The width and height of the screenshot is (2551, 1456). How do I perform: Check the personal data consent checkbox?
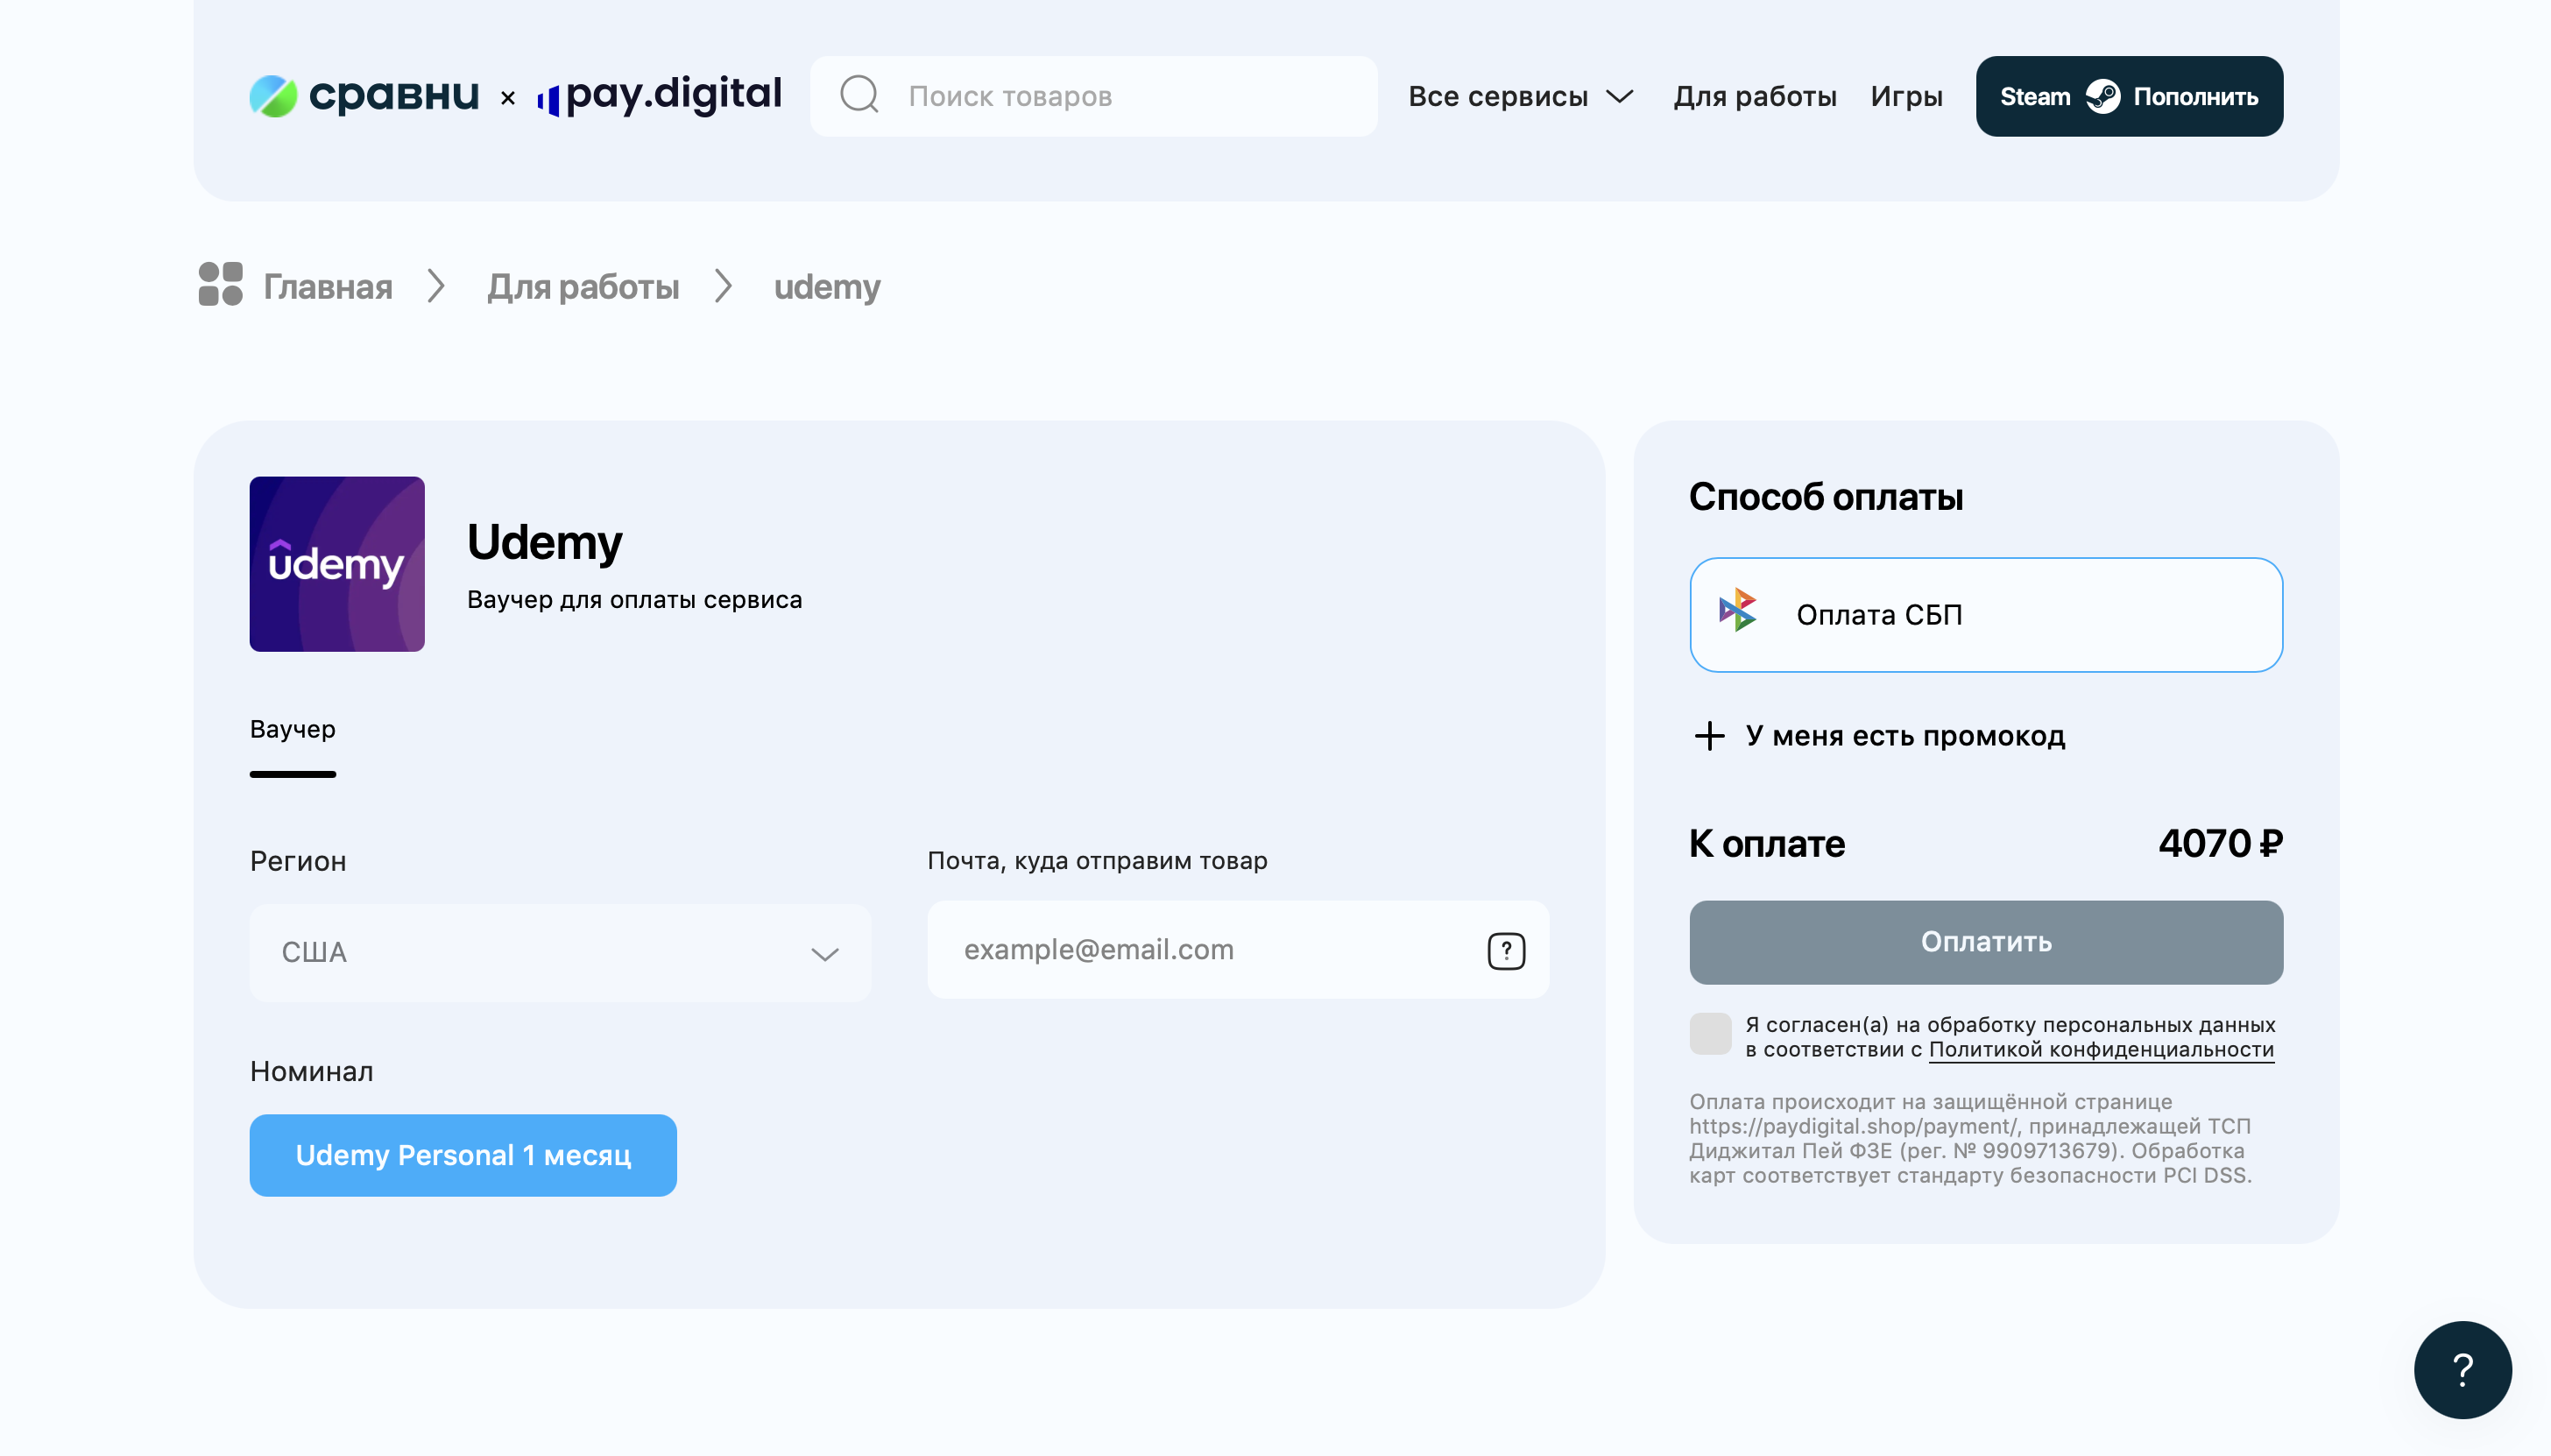coord(1710,1034)
